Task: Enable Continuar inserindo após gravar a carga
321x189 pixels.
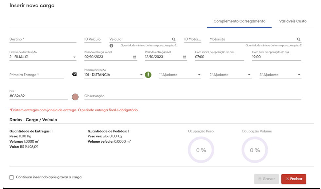Action: (x=12, y=177)
